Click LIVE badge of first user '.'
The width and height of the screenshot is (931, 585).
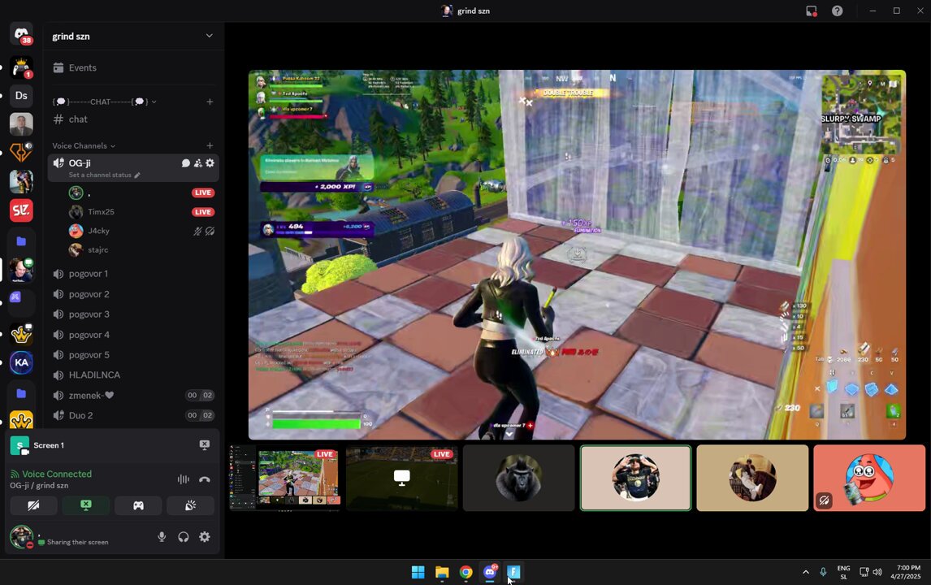click(x=202, y=193)
